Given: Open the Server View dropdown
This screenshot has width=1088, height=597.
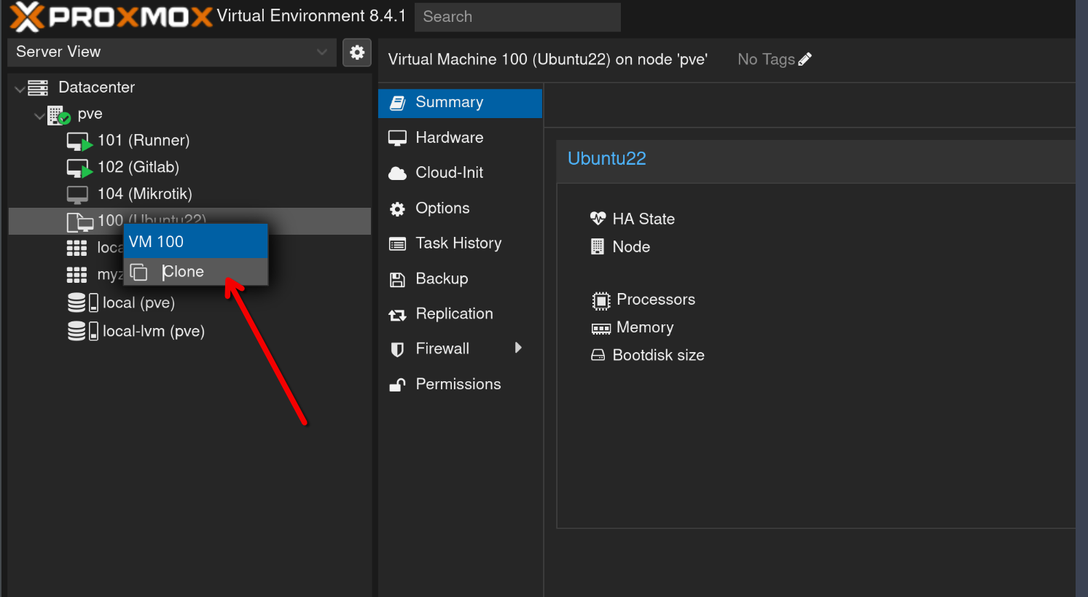Looking at the screenshot, I should (172, 52).
